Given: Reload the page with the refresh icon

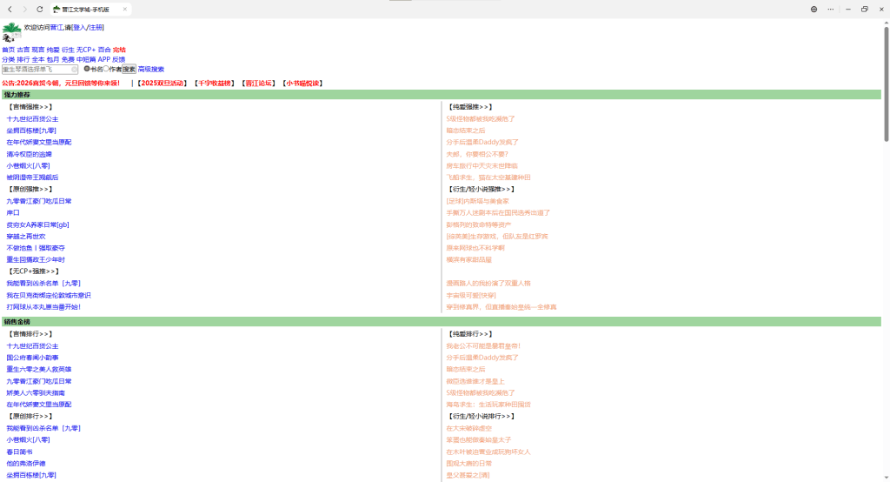Looking at the screenshot, I should tap(39, 9).
